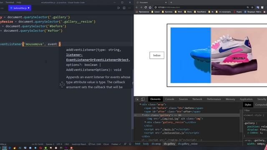Switch to the Application DevTools tab
Image resolution: width=267 pixels, height=150 pixels.
point(246,99)
